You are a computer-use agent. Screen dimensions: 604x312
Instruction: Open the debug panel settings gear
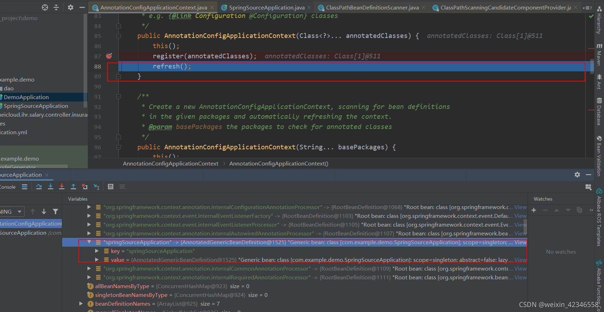click(x=577, y=175)
